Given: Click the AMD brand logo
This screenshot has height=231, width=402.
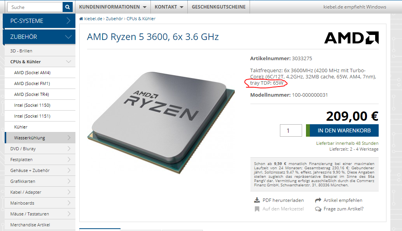Looking at the screenshot, I should (x=351, y=38).
